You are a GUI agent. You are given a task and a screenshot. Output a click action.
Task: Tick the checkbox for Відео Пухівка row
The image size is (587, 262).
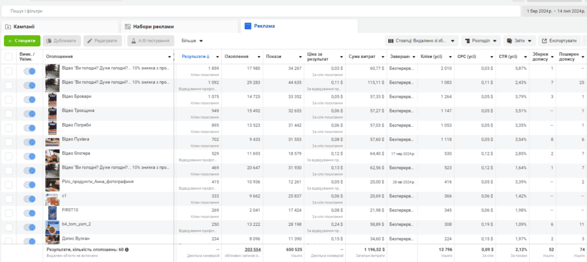(x=9, y=142)
